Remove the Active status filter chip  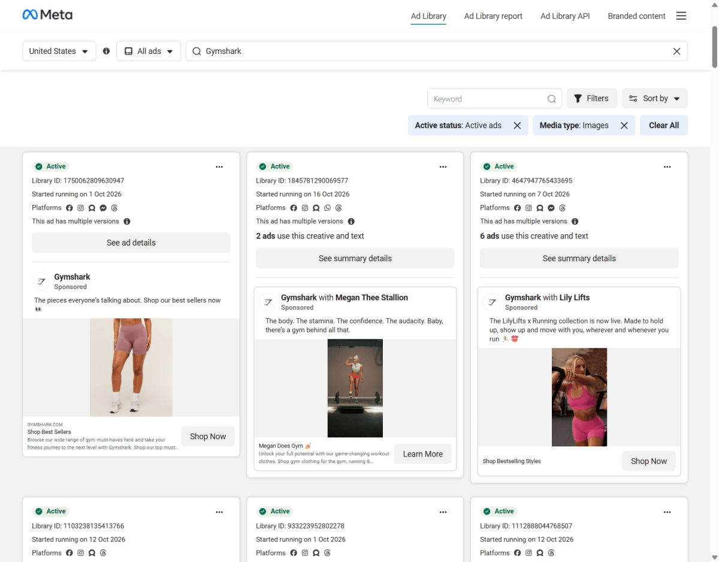click(x=517, y=125)
